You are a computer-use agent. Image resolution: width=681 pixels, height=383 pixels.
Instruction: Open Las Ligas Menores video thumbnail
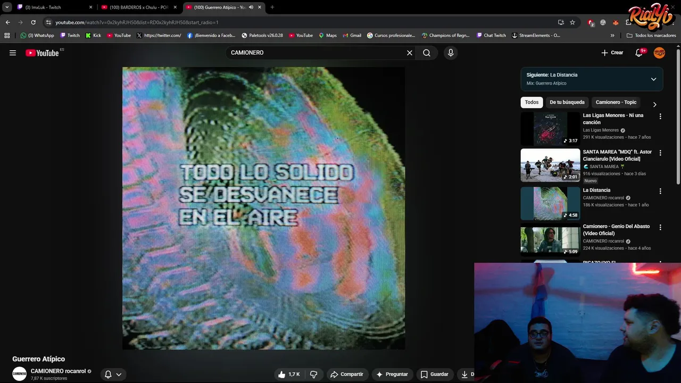pyautogui.click(x=550, y=129)
